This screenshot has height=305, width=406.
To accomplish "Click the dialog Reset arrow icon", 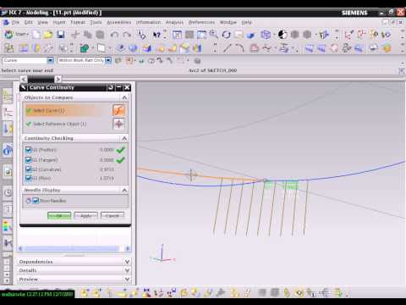I will point(111,87).
